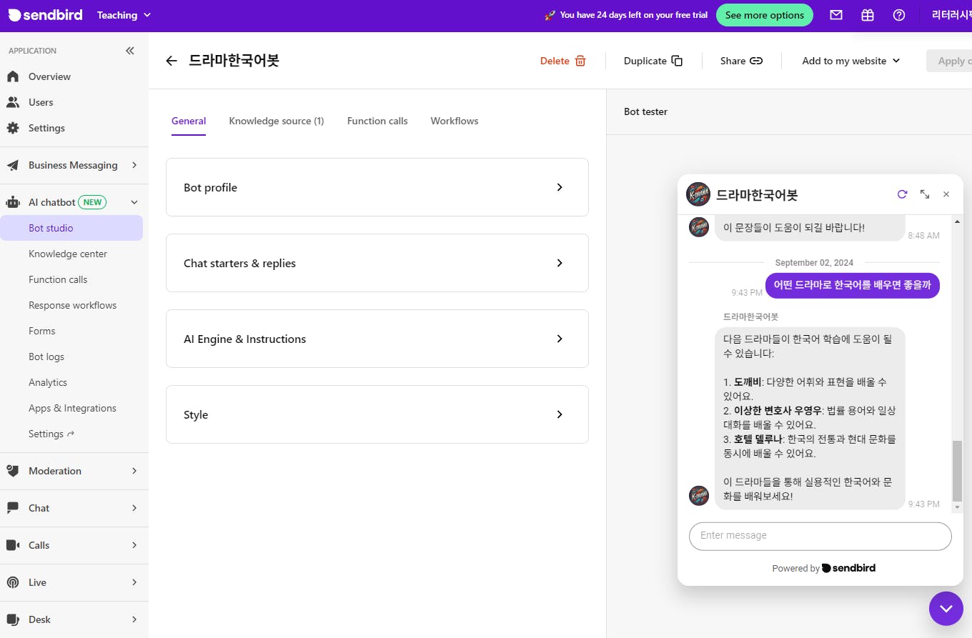
Task: Open the gift box icon in top bar
Action: click(868, 15)
